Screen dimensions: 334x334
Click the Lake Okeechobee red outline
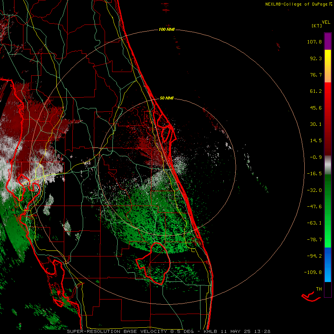[x=154, y=264]
